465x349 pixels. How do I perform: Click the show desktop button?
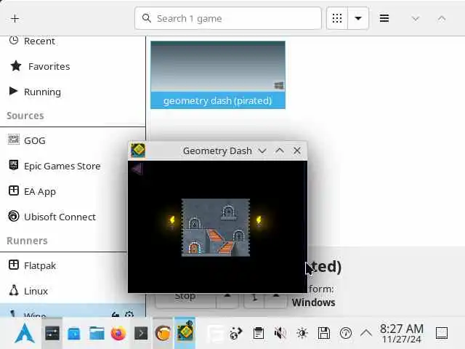click(442, 333)
